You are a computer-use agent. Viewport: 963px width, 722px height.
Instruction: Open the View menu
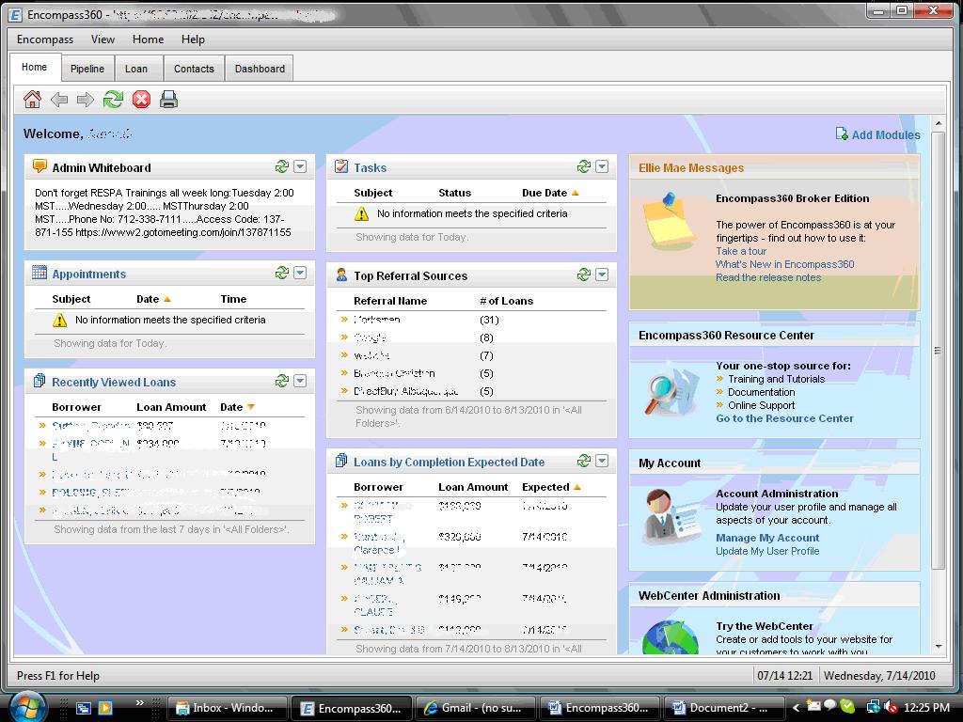click(103, 39)
